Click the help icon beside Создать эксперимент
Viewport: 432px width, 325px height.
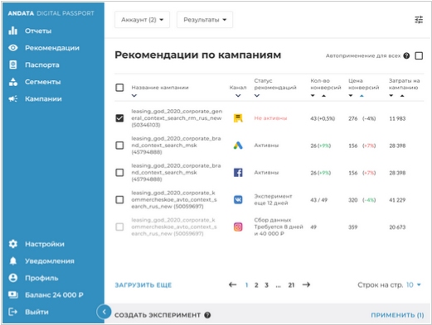point(207,315)
